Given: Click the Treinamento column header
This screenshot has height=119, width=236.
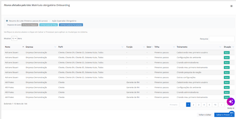Looking at the screenshot, I should 182,47.
